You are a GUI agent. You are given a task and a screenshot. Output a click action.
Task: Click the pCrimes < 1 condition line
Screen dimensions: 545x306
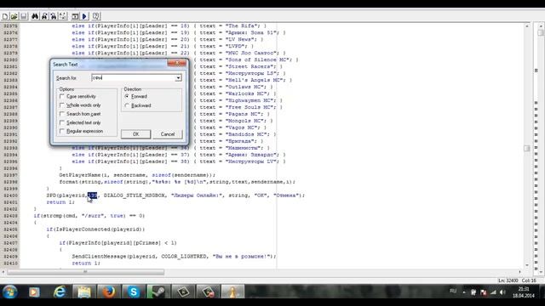point(118,243)
